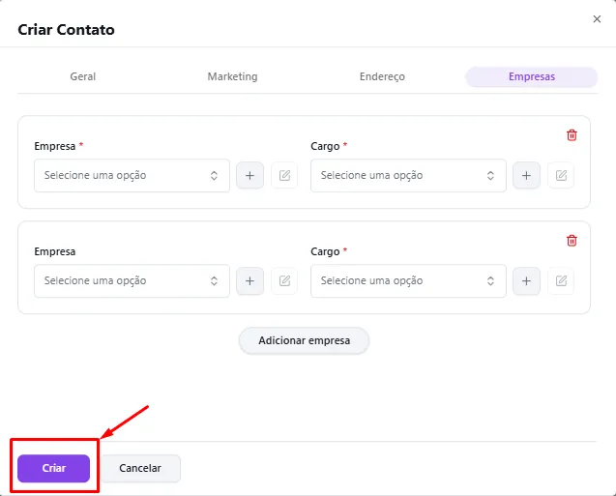The height and width of the screenshot is (496, 616).
Task: Edit Empresa pencil icon in second card
Action: pyautogui.click(x=284, y=280)
